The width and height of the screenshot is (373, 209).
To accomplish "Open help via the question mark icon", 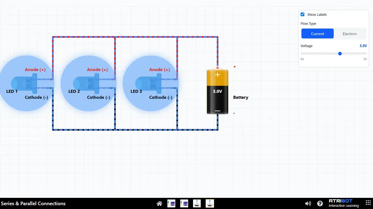I will pyautogui.click(x=320, y=203).
